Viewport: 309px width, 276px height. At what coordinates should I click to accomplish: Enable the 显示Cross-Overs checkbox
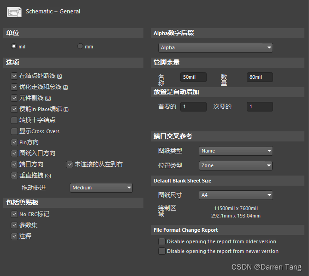point(14,131)
